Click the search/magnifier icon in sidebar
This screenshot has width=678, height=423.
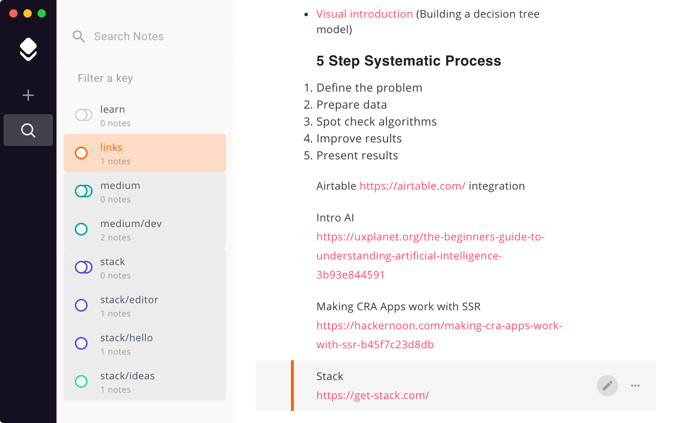point(28,130)
